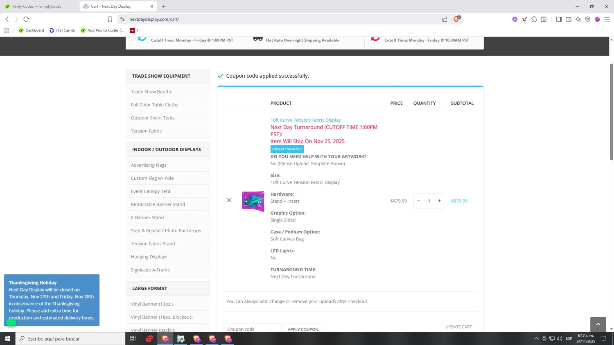Open Advertising Flags category
Image resolution: width=614 pixels, height=345 pixels.
(149, 165)
